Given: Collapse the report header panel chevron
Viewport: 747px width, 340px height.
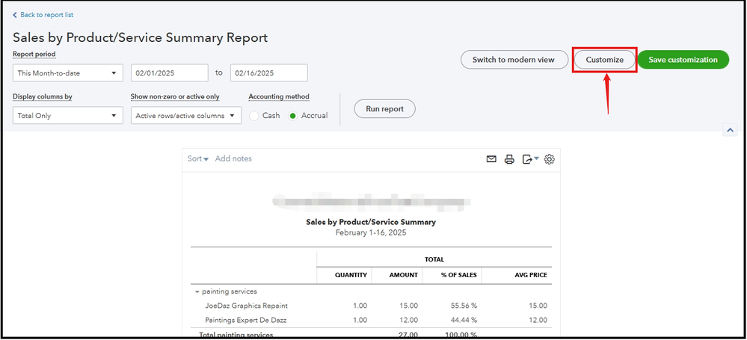Looking at the screenshot, I should 730,129.
